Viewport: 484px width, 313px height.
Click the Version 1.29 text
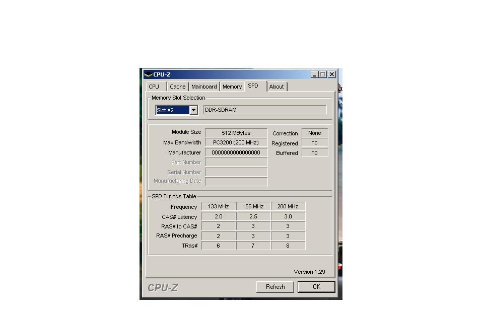309,272
